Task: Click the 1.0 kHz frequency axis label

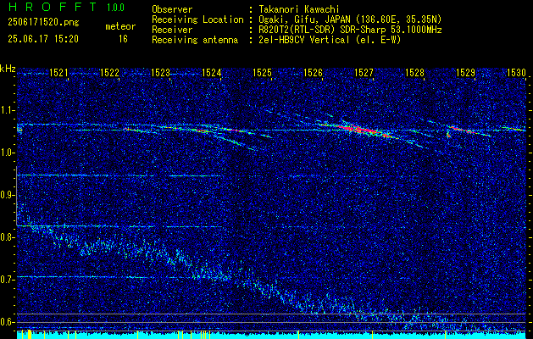Action: pos(6,153)
